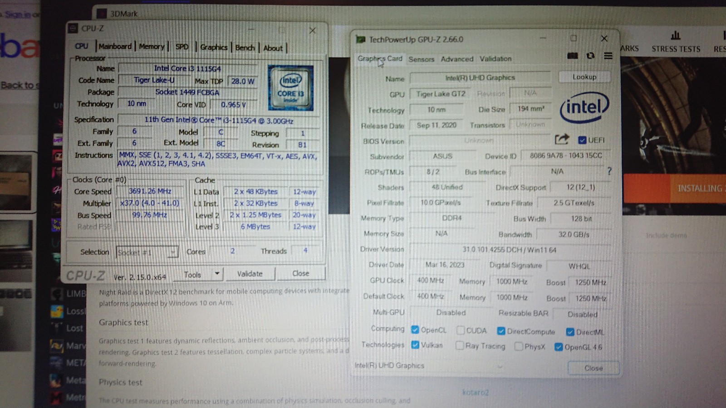
Task: Select the LIMB game icon in sidebar
Action: tap(57, 294)
